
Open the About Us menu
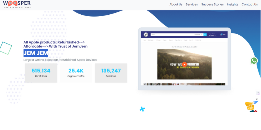[176, 4]
